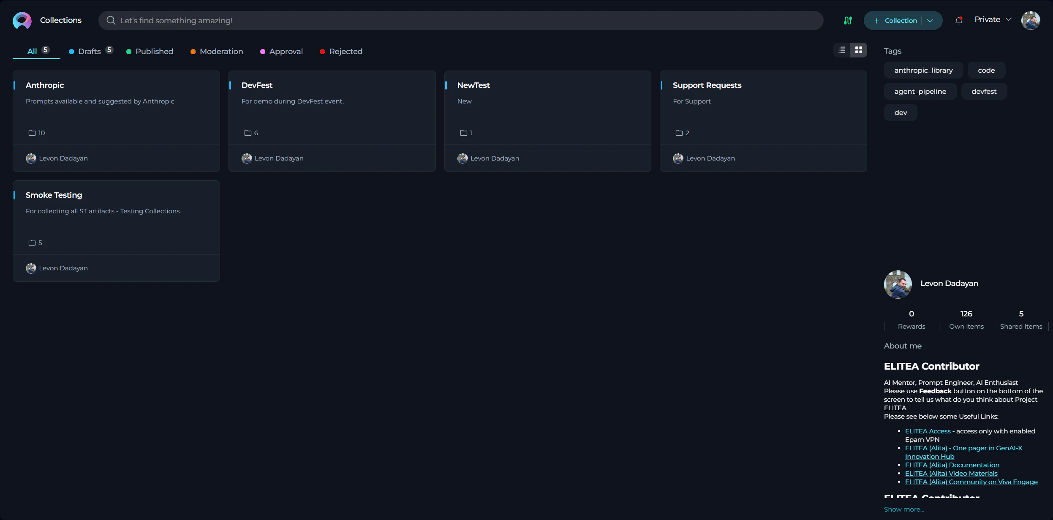Viewport: 1053px width, 520px height.
Task: Click the folder icon on the Anthropic card
Action: pyautogui.click(x=32, y=133)
